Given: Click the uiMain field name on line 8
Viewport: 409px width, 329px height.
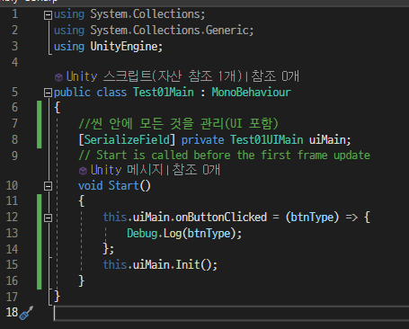Looking at the screenshot, I should point(327,140).
